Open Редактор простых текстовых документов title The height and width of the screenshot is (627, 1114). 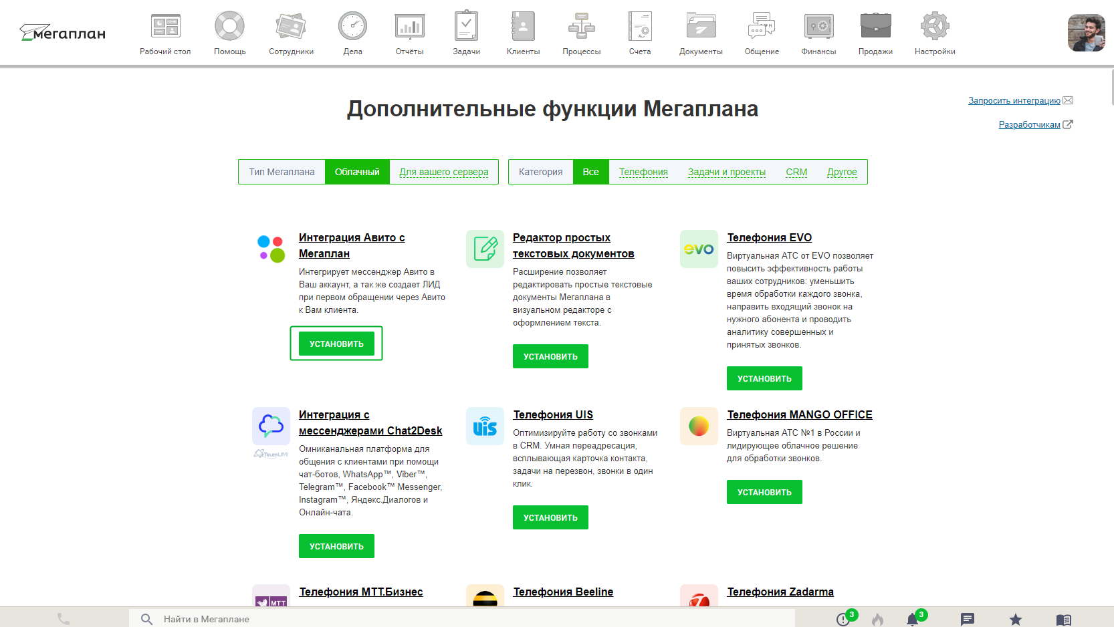pos(573,245)
